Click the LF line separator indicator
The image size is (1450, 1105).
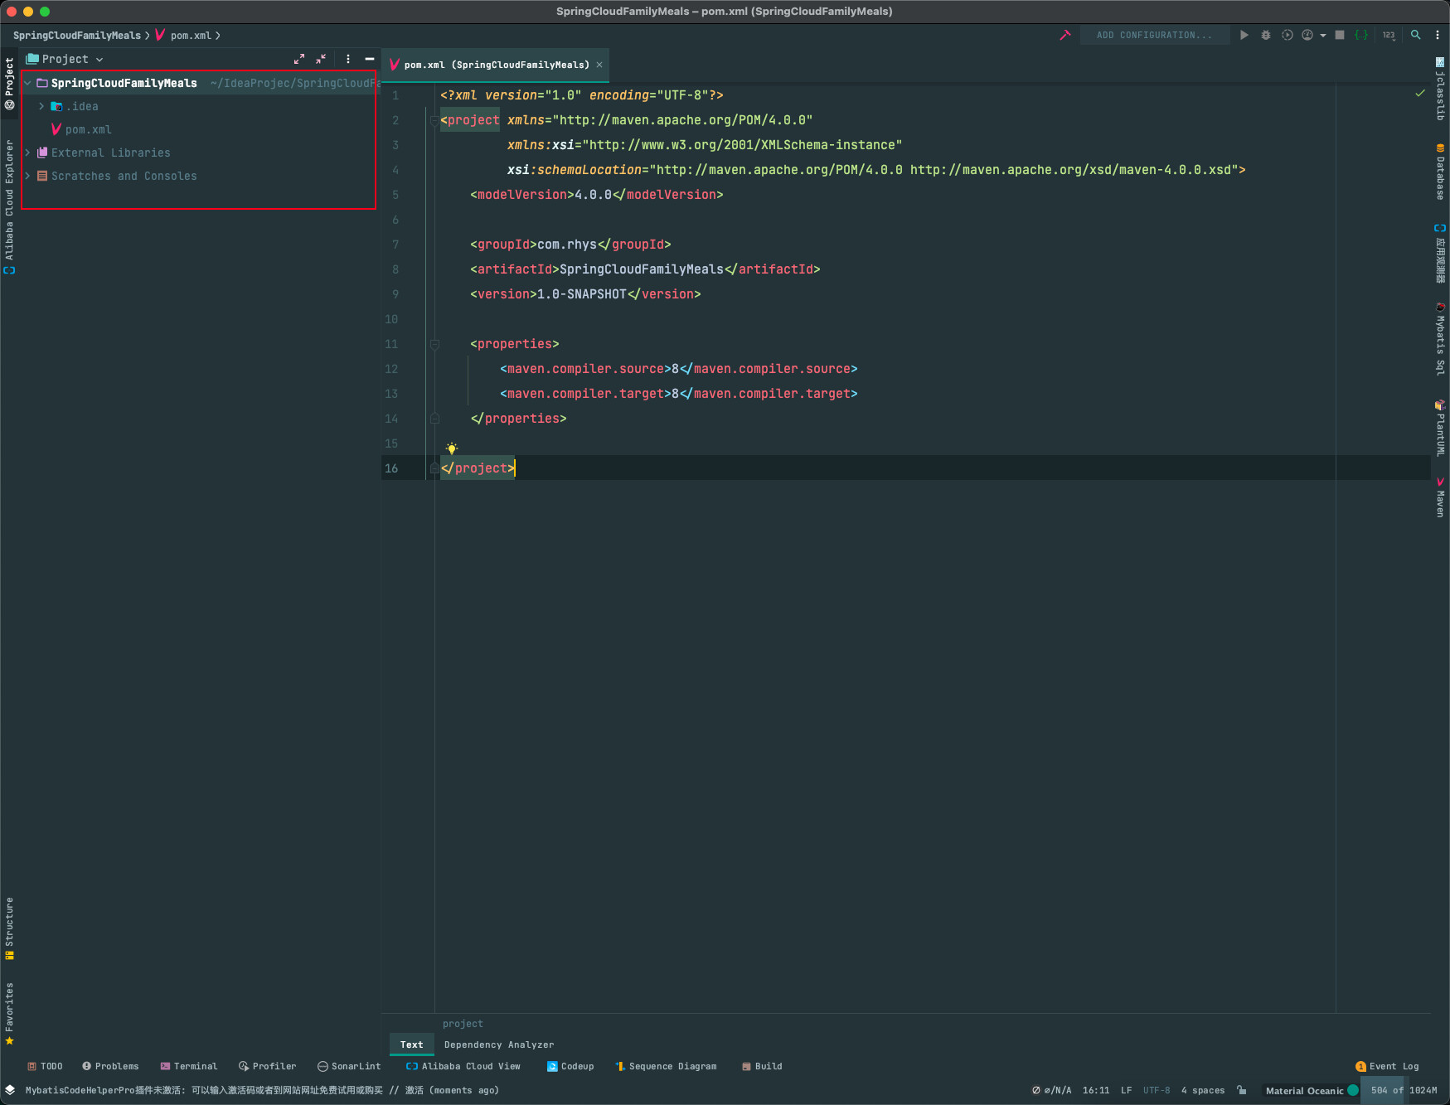pyautogui.click(x=1126, y=1090)
